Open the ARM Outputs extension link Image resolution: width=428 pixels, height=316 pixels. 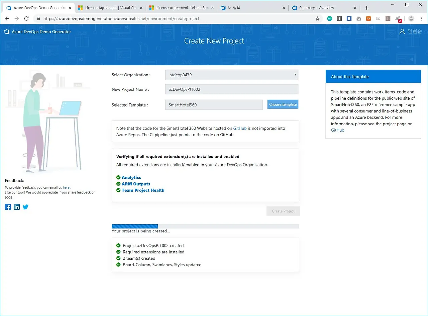(136, 184)
